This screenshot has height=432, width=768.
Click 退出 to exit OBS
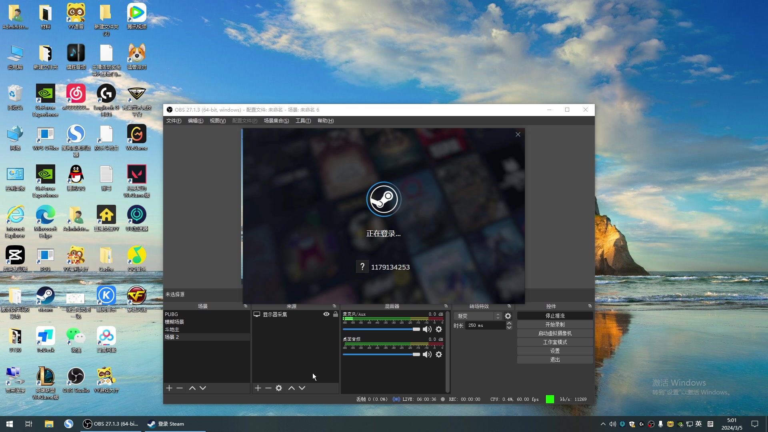555,360
